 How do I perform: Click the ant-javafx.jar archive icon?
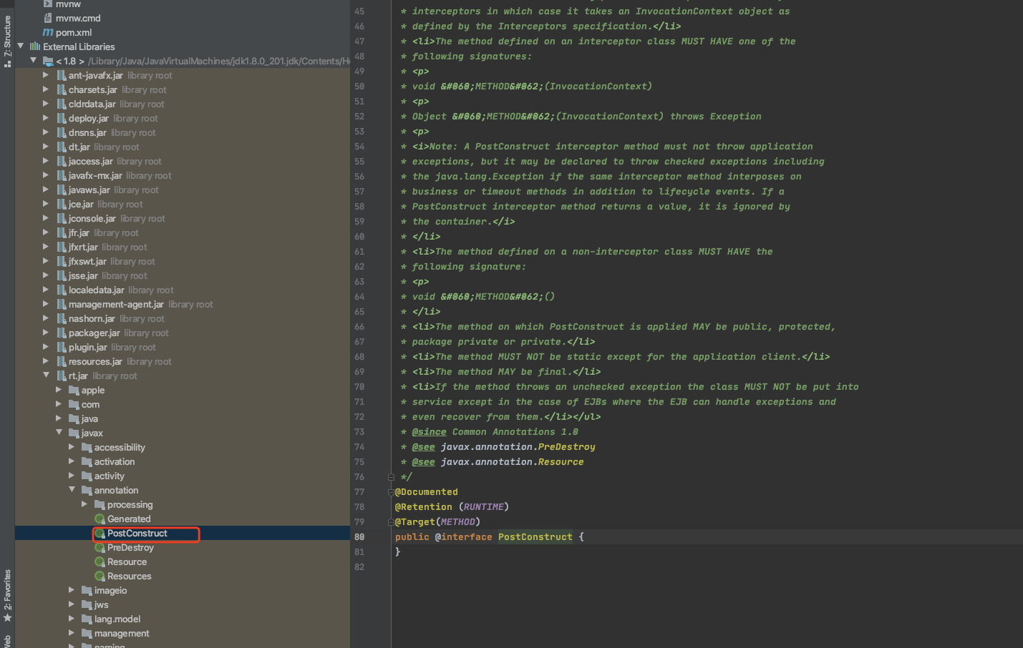[x=62, y=75]
